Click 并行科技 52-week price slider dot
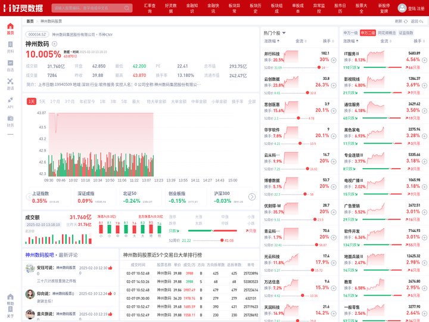 tap(319, 67)
